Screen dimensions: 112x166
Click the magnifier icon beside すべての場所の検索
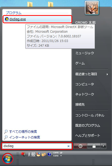click(6, 132)
